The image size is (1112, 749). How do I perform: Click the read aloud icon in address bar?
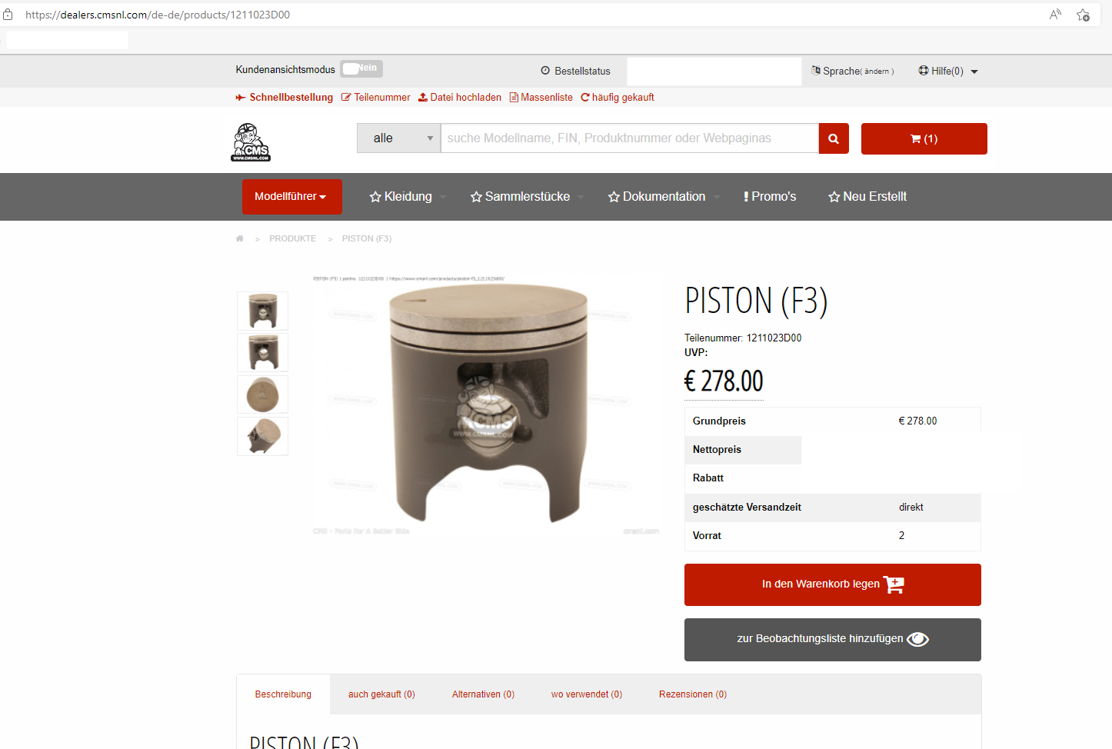[1055, 15]
